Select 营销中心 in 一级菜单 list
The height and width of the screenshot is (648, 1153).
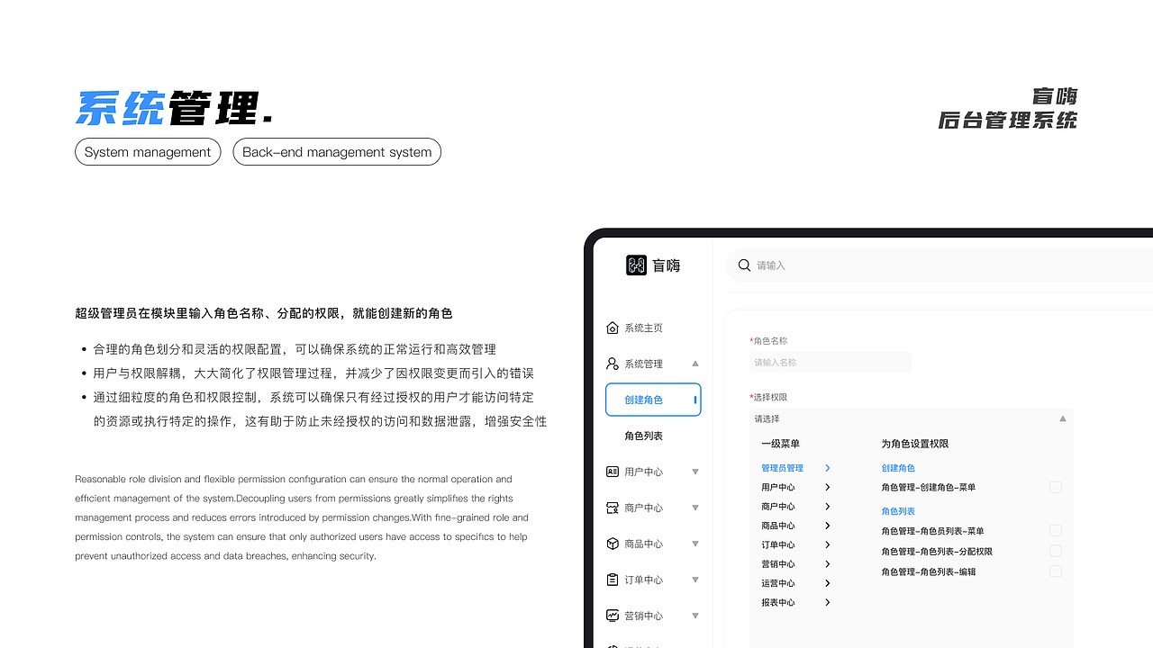(x=778, y=564)
